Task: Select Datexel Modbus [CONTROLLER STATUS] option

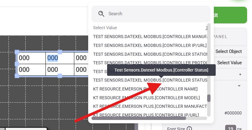Action: pos(150,80)
